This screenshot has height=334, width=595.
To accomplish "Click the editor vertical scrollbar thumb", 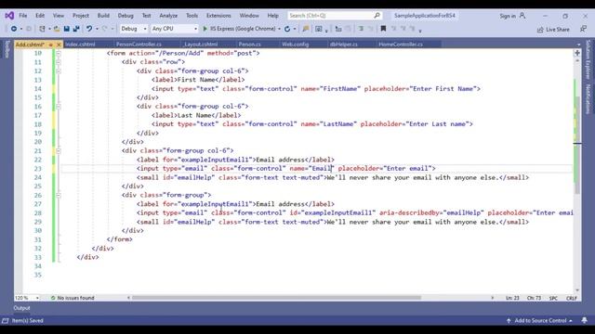I will point(577,146).
